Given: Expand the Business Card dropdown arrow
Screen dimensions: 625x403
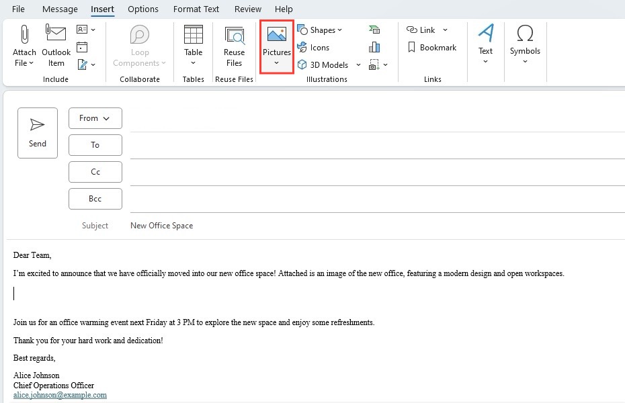Looking at the screenshot, I should click(93, 30).
